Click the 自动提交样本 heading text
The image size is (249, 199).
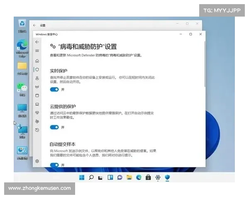tap(62, 144)
